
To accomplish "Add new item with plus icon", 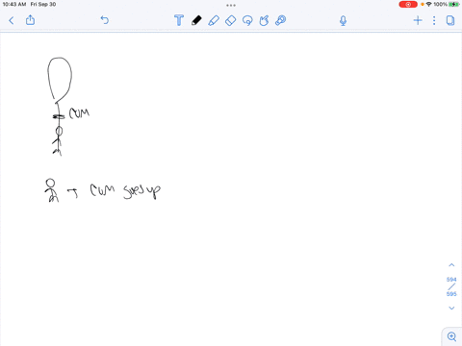I will 418,20.
